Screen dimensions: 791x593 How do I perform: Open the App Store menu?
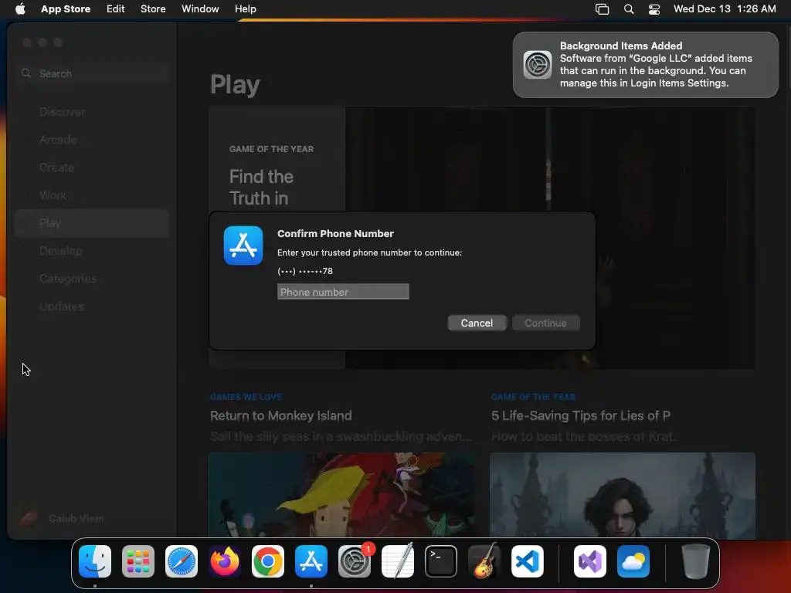[66, 8]
